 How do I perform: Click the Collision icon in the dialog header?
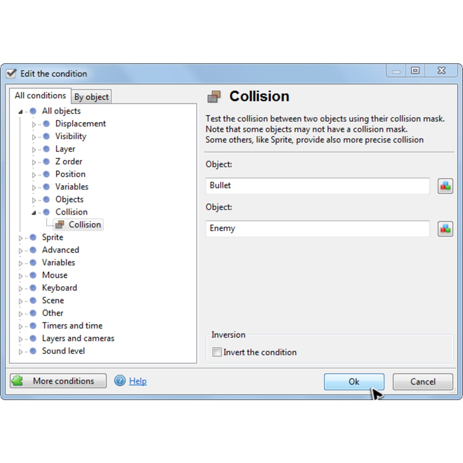click(213, 97)
